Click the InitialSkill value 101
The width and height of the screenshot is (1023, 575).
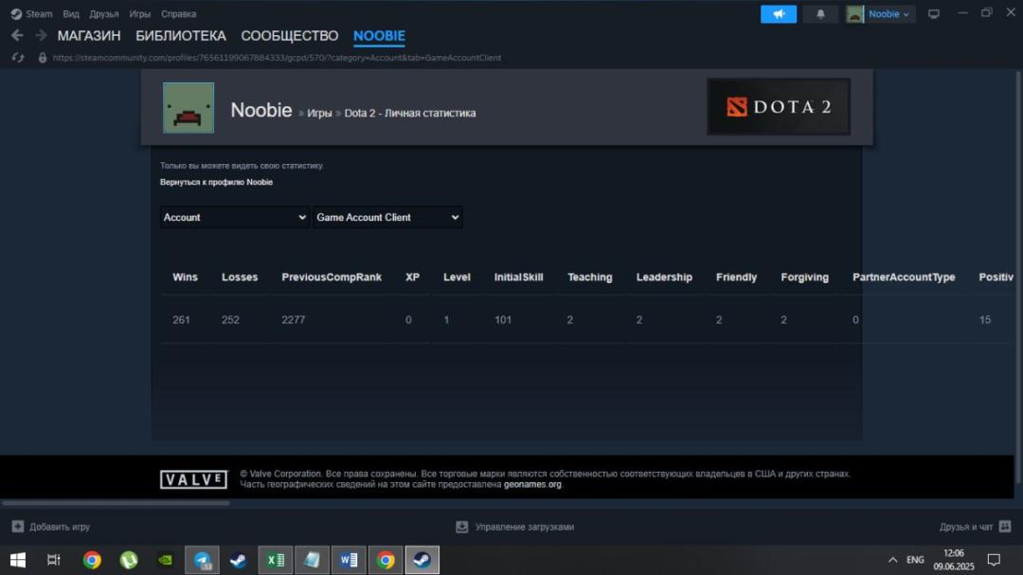click(x=503, y=320)
